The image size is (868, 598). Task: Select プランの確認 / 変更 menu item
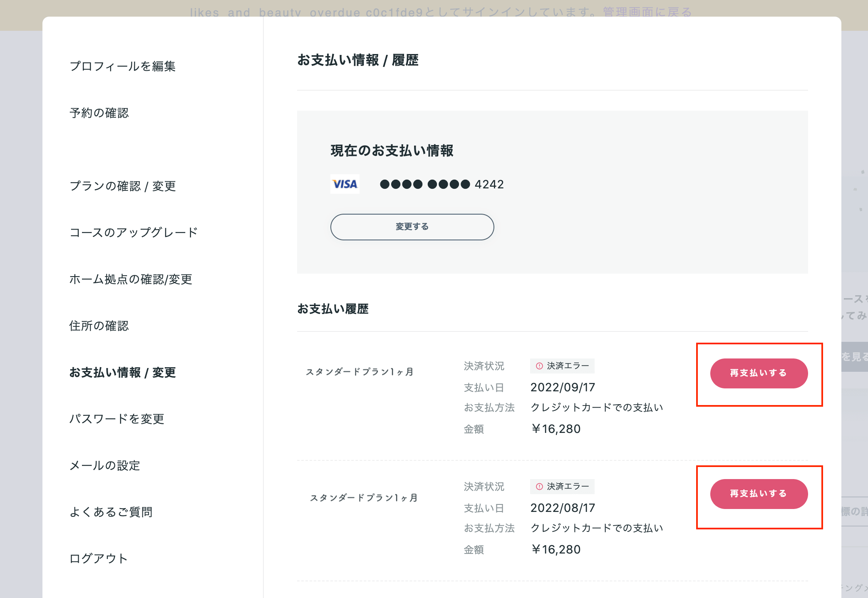click(x=122, y=186)
